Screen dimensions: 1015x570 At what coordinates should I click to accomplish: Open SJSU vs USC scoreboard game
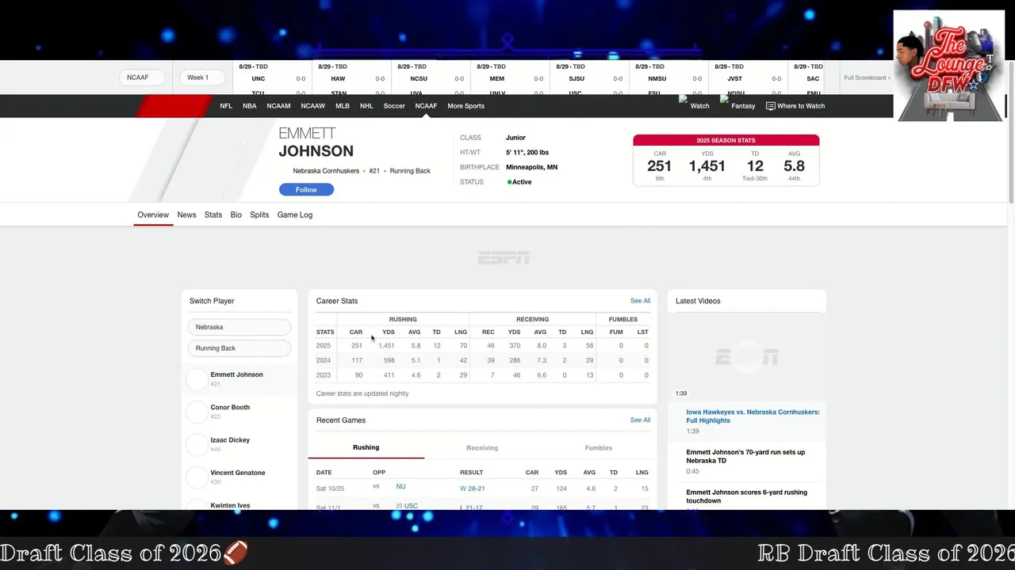coord(589,78)
